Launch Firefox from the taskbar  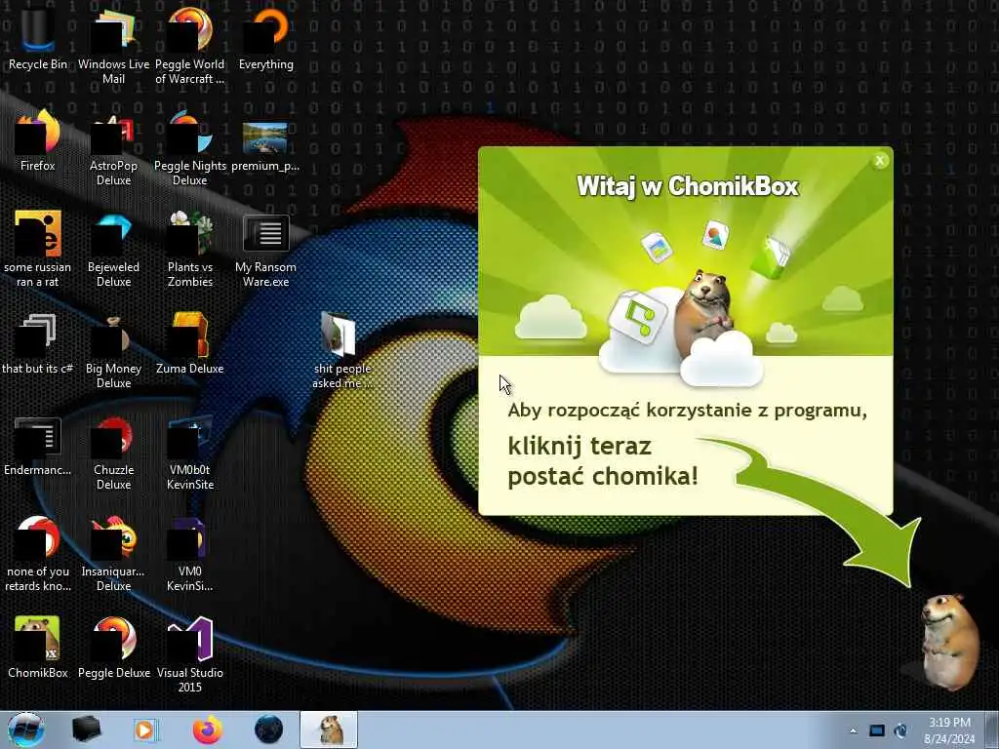tap(208, 729)
